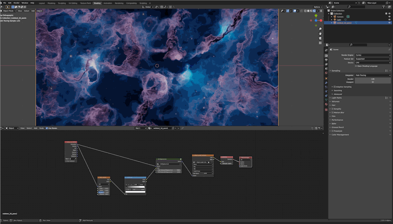
Task: Toggle Collection exclude checkbox in outliner
Action: click(386, 14)
